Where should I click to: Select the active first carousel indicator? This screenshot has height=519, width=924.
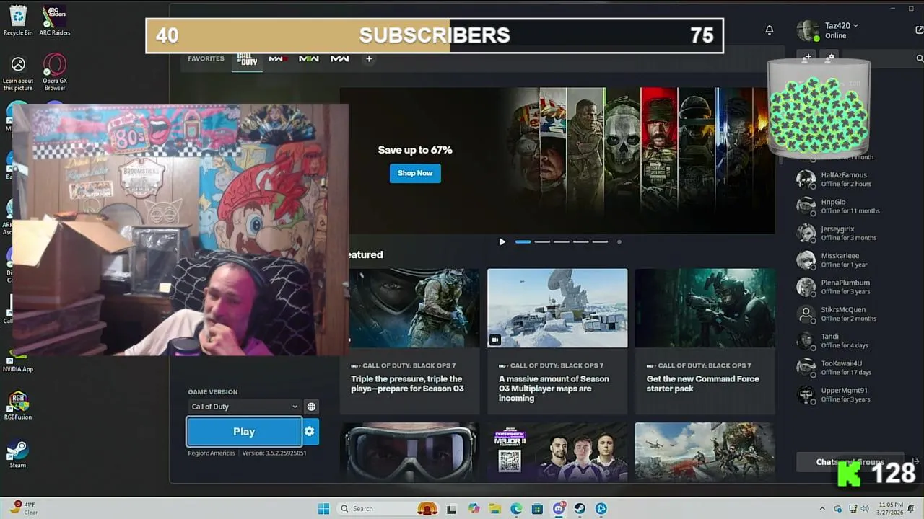coord(523,241)
